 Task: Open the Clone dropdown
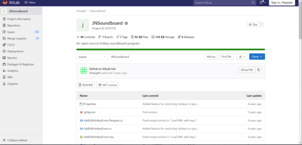click(x=257, y=57)
